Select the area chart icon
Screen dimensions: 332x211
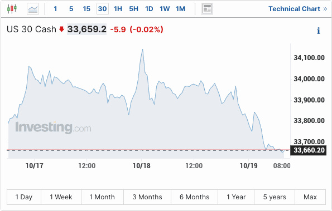[33, 9]
